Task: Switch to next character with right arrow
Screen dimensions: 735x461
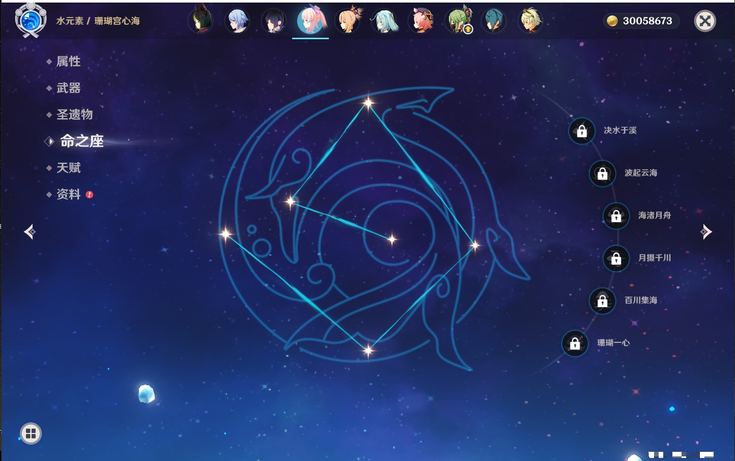Action: [706, 232]
